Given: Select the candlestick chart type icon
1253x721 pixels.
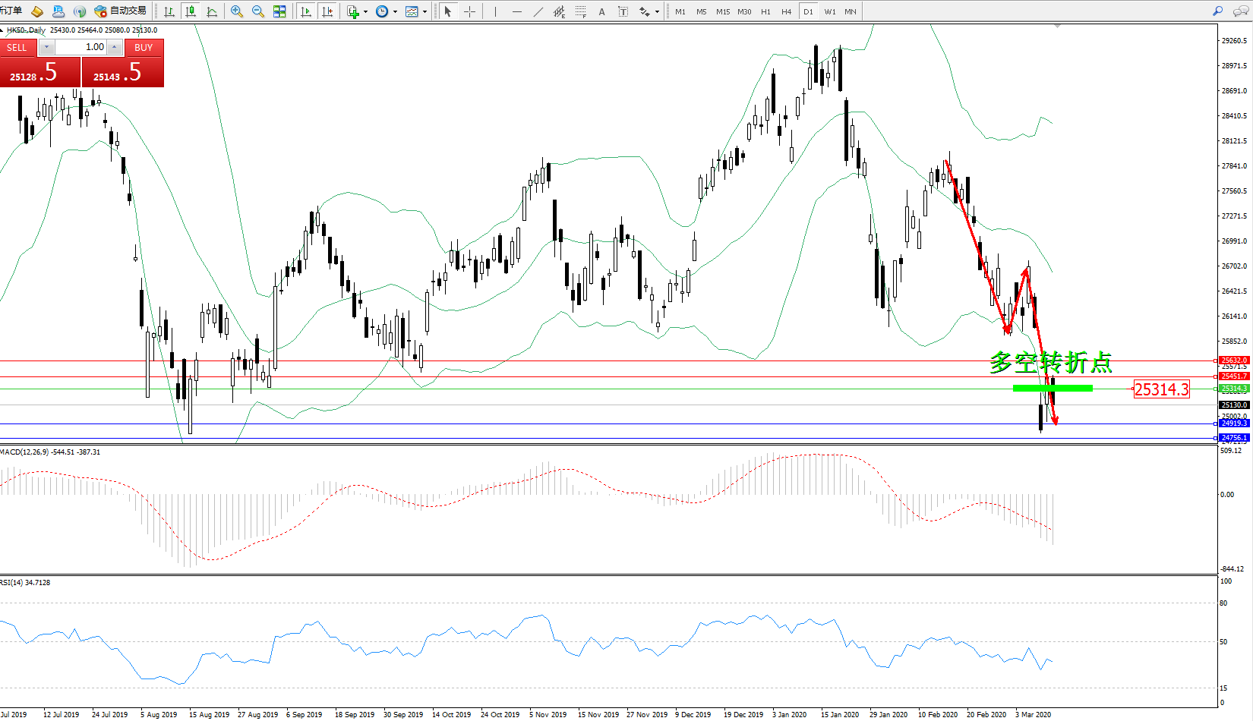Looking at the screenshot, I should (x=191, y=11).
